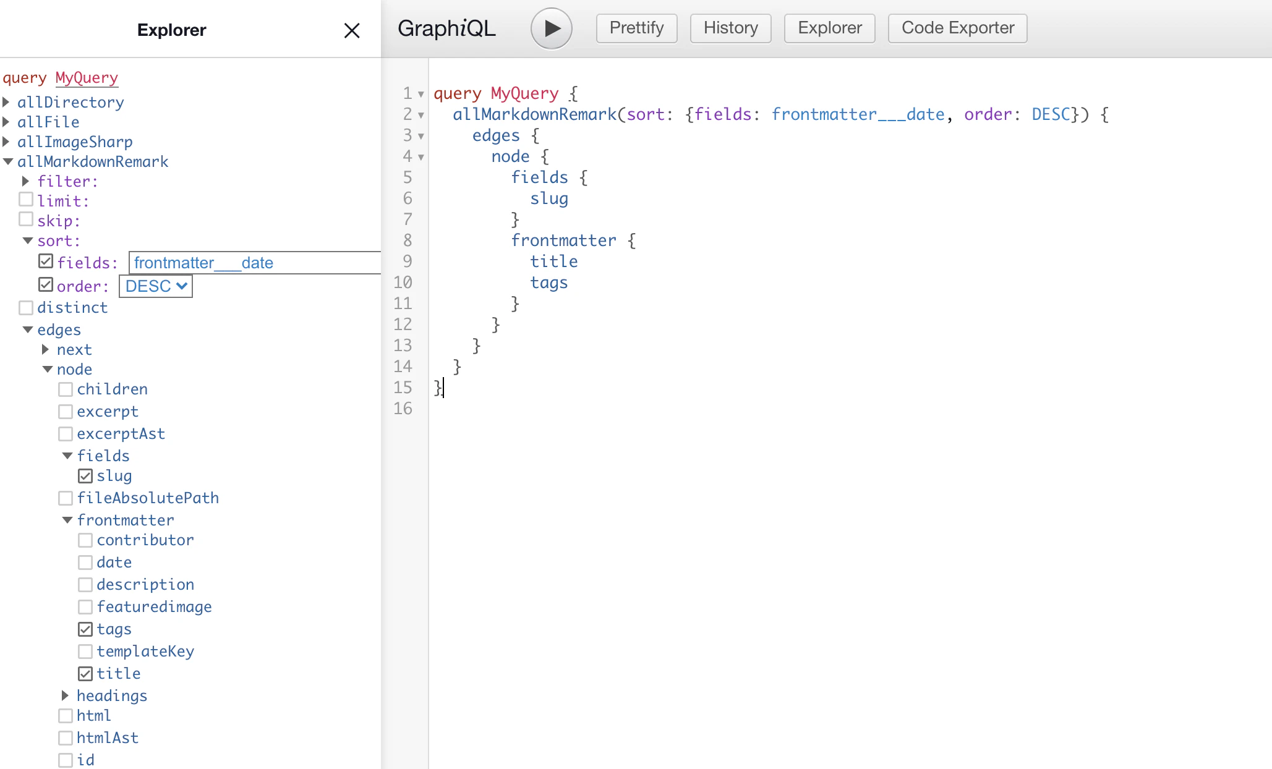Click the Prettify button
This screenshot has height=769, width=1272.
coord(636,28)
